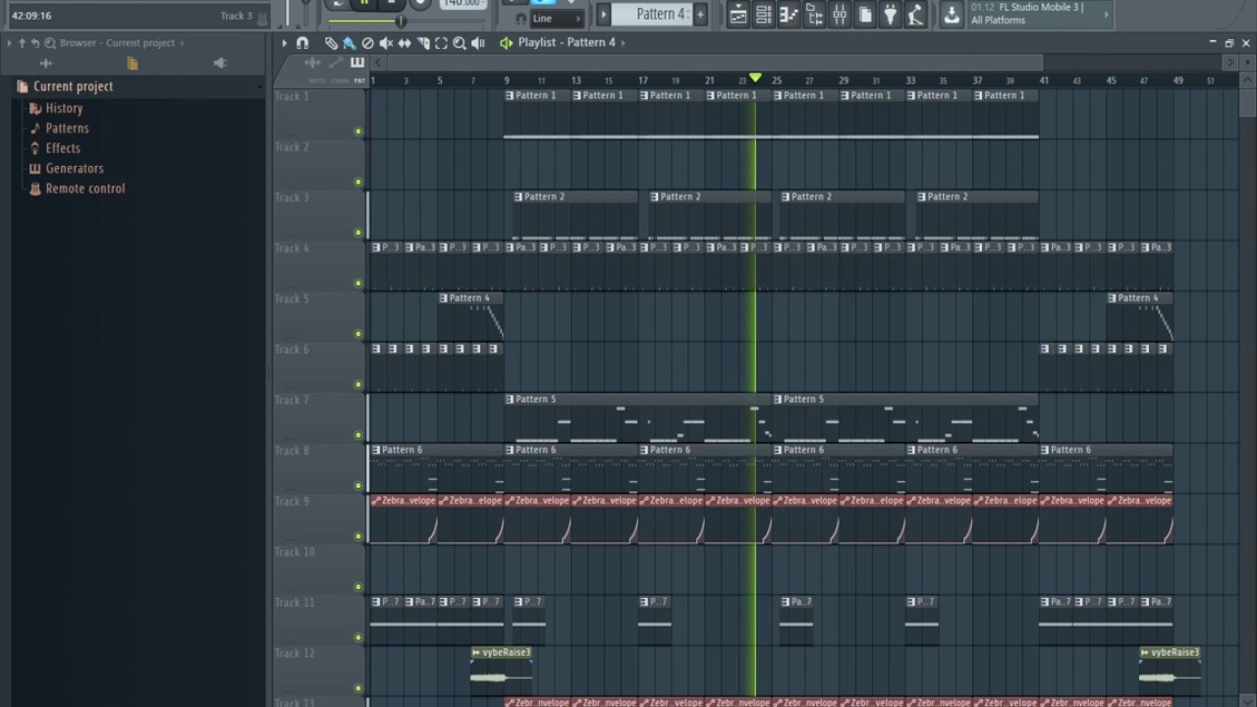This screenshot has height=707, width=1257.
Task: Activate the Playback speaker tool in playlist
Action: click(x=478, y=42)
